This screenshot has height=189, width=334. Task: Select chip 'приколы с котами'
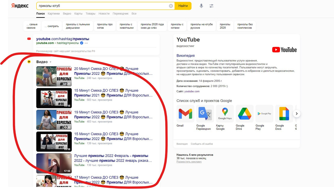177,26
